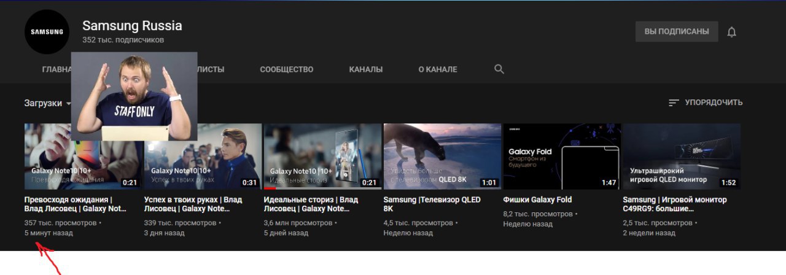Click the Фишки Galaxy Fold title
Image resolution: width=786 pixels, height=275 pixels.
(x=537, y=199)
